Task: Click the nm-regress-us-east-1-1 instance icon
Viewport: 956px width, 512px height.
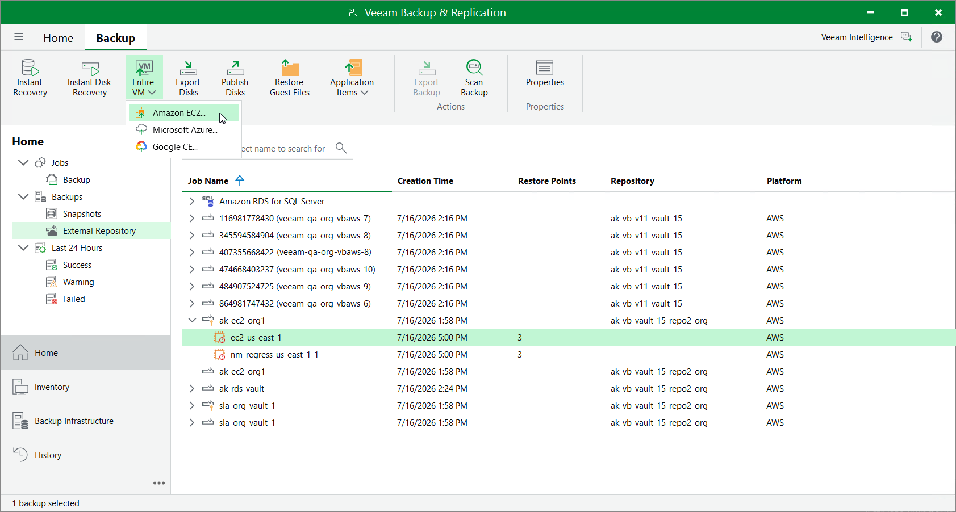Action: click(219, 355)
